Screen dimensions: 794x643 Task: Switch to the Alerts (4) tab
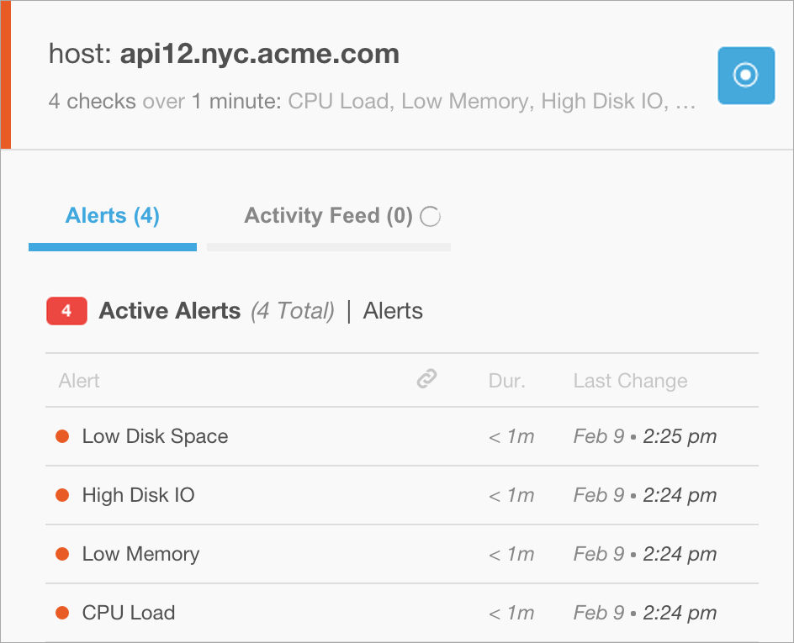(113, 216)
